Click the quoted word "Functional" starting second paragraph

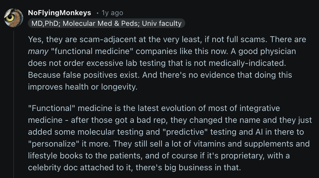(x=52, y=108)
